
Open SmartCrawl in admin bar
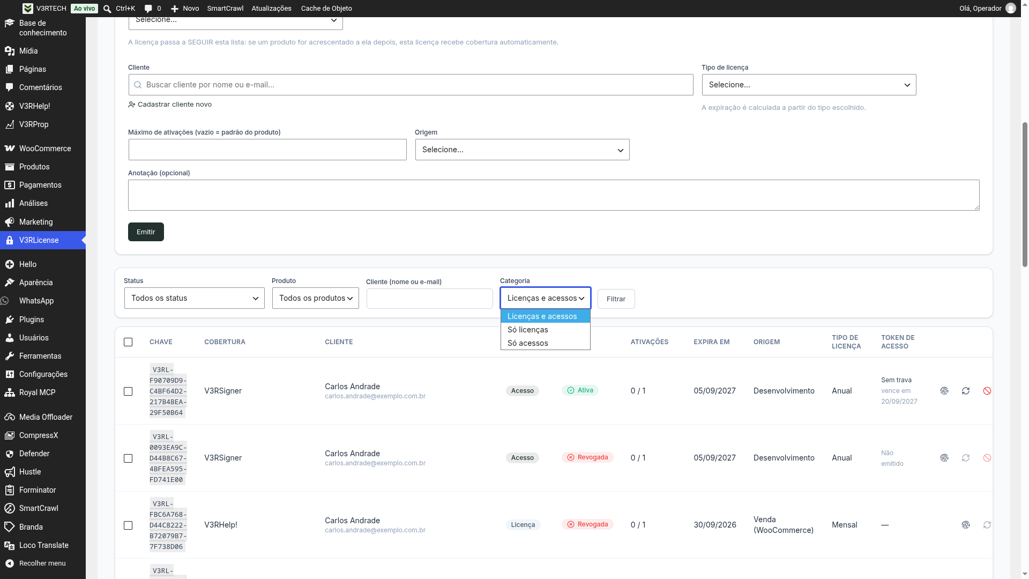click(225, 9)
